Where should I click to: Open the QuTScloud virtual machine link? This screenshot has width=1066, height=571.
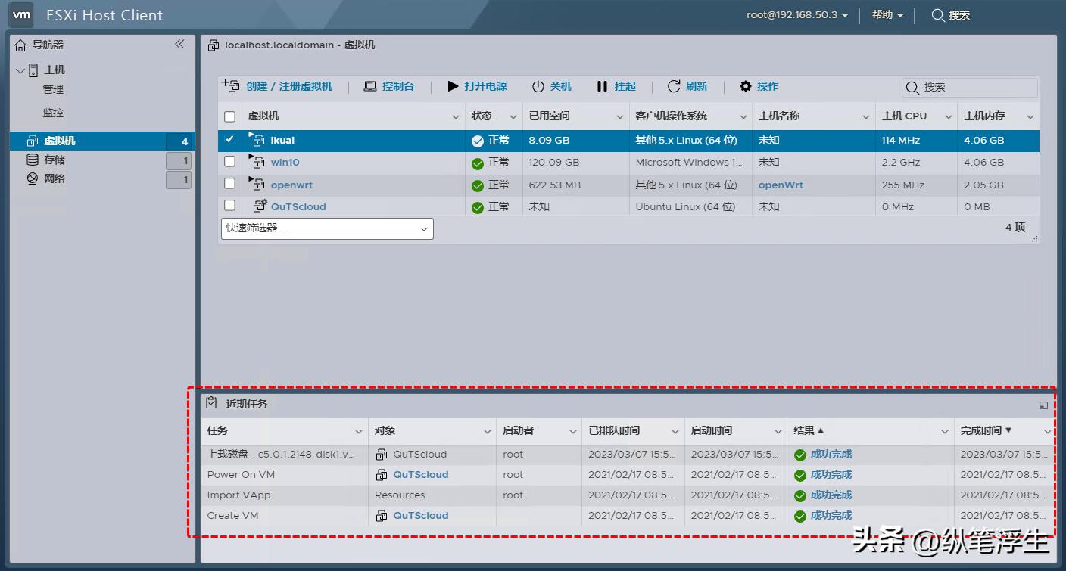pyautogui.click(x=298, y=206)
